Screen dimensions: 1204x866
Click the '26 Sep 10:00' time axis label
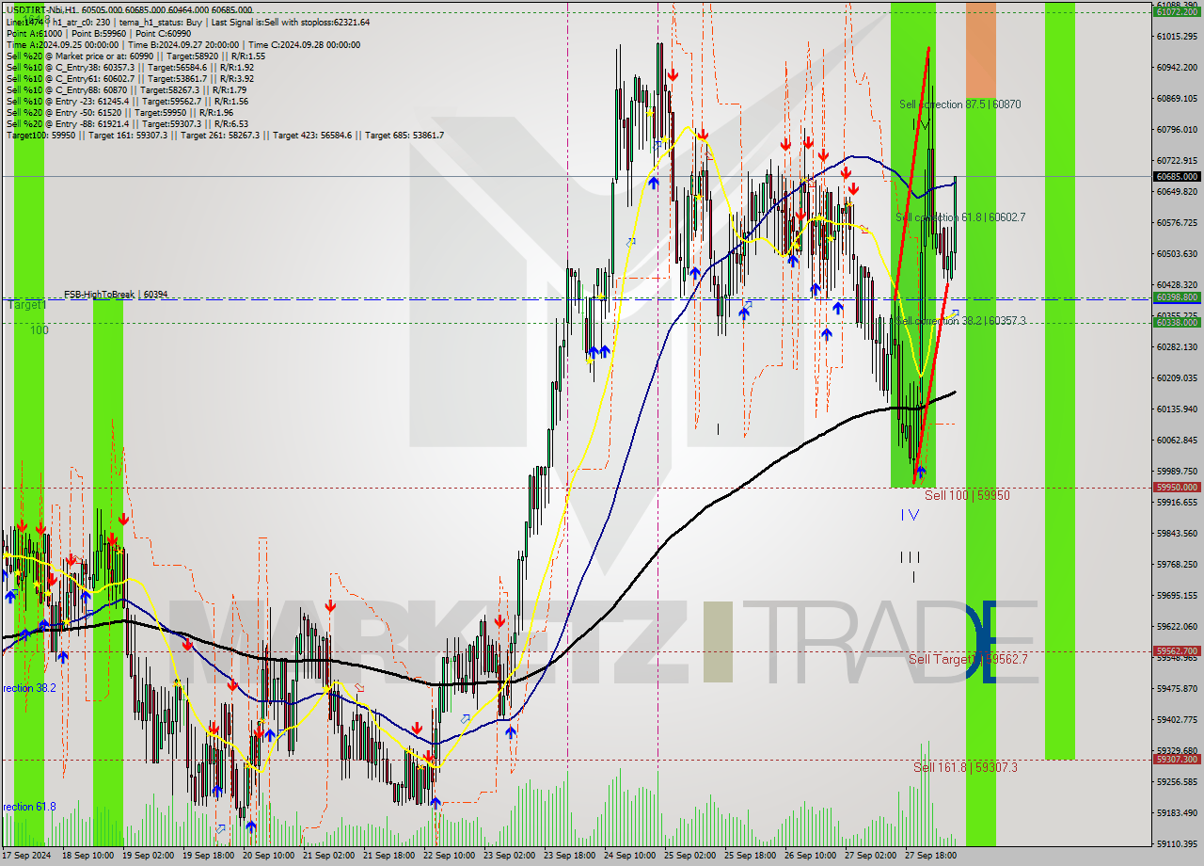click(810, 857)
